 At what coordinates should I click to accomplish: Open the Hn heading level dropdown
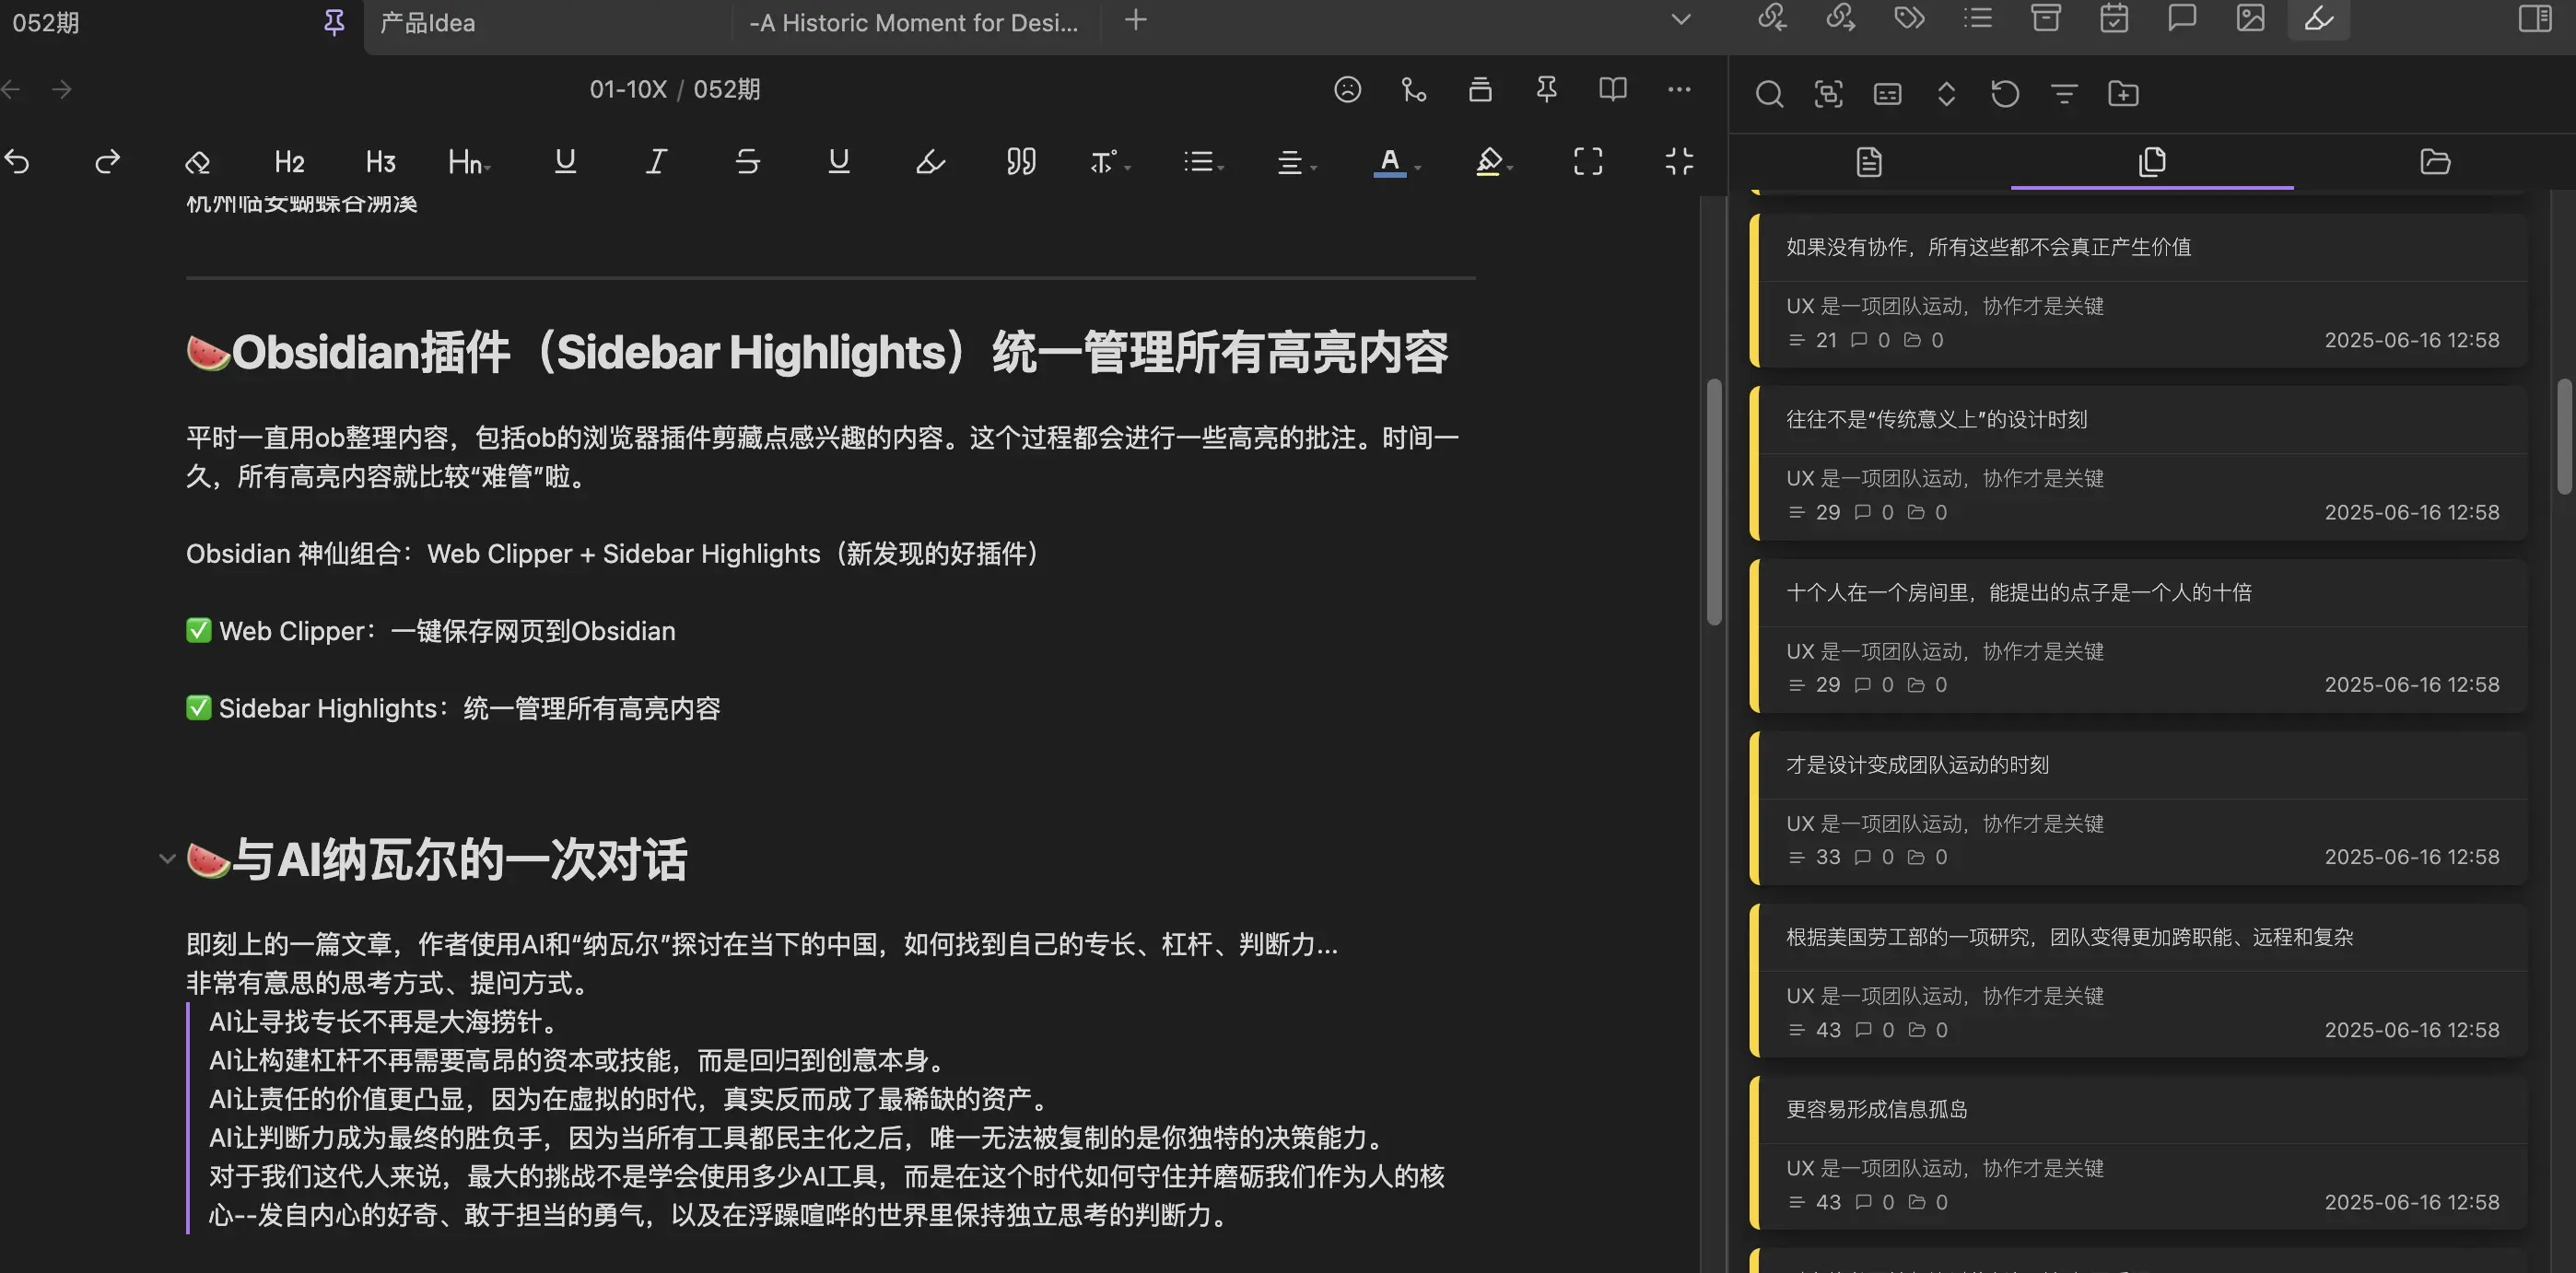tap(468, 161)
